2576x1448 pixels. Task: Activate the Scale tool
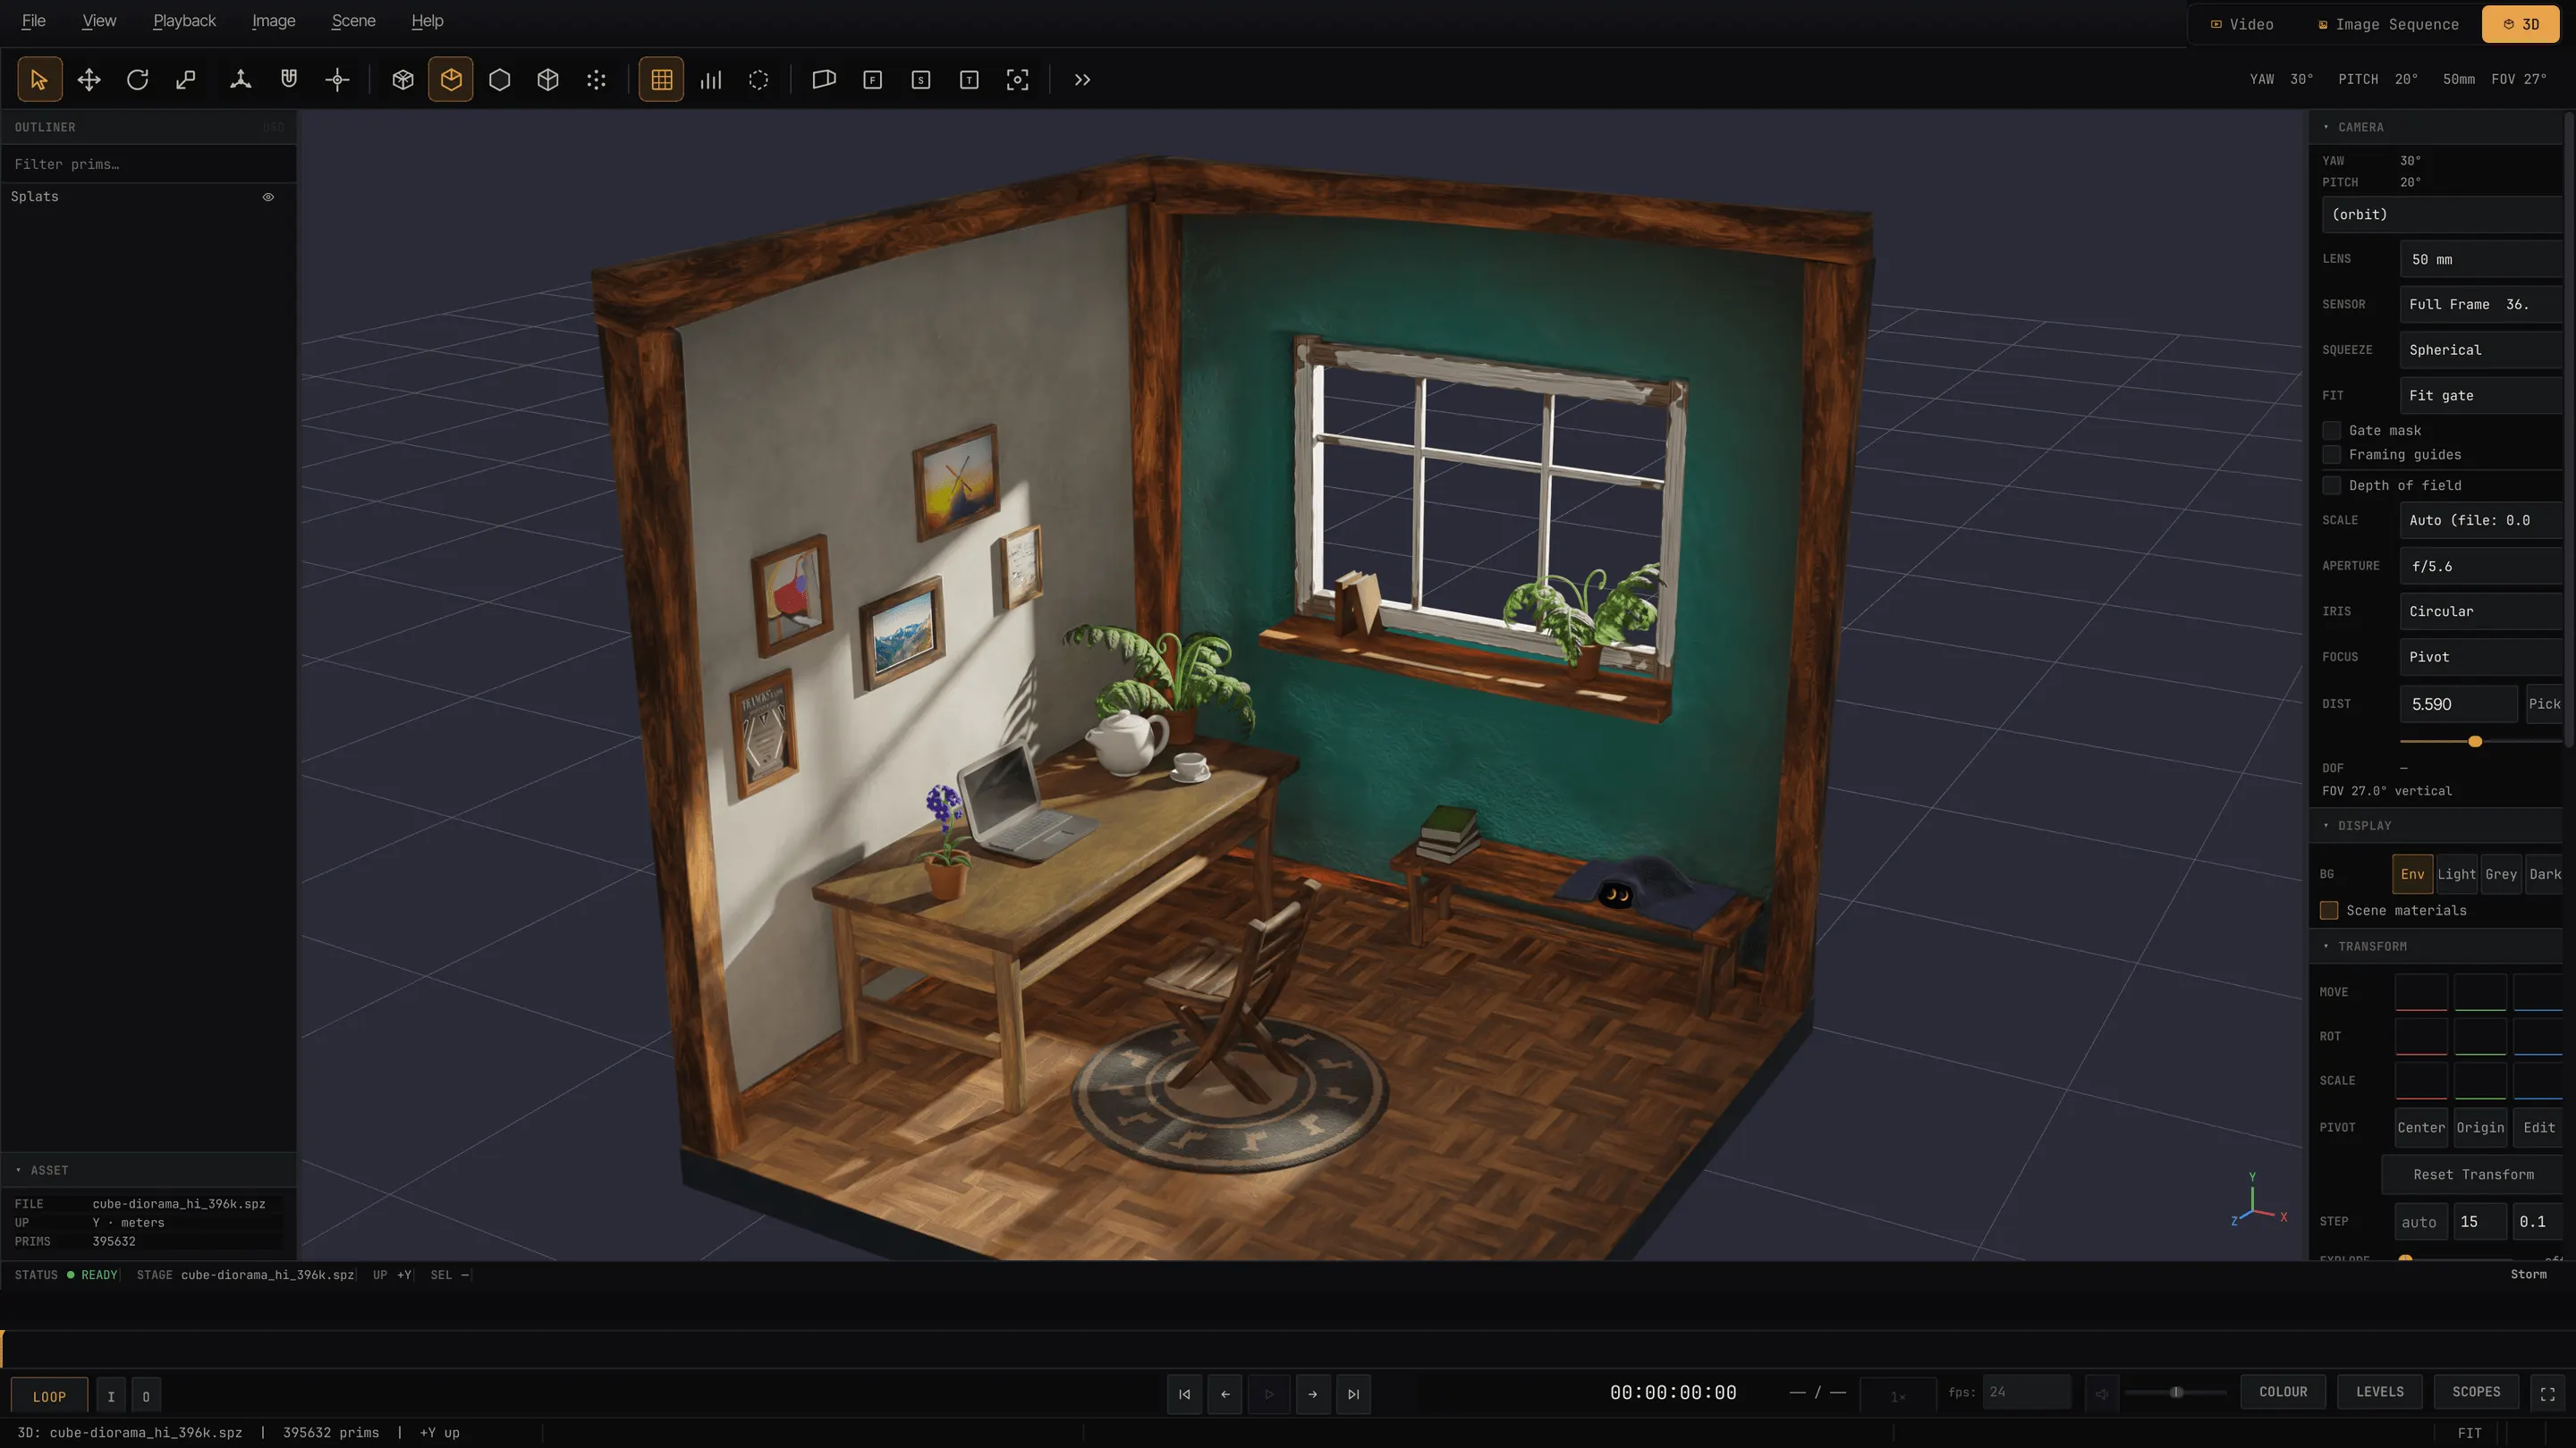pos(186,80)
